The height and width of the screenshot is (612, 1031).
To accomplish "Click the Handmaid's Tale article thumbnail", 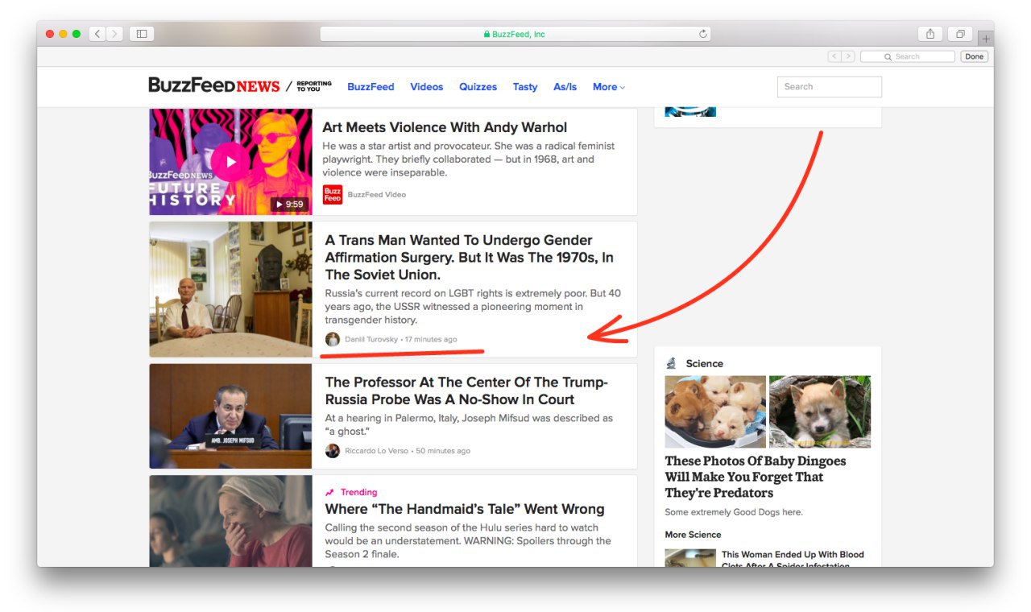I will coord(230,521).
